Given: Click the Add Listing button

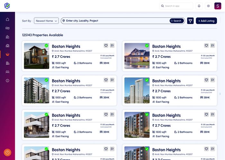Looking at the screenshot, I should point(206,21).
